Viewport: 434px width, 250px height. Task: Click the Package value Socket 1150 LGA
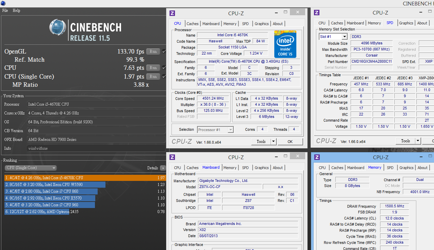coord(232,47)
